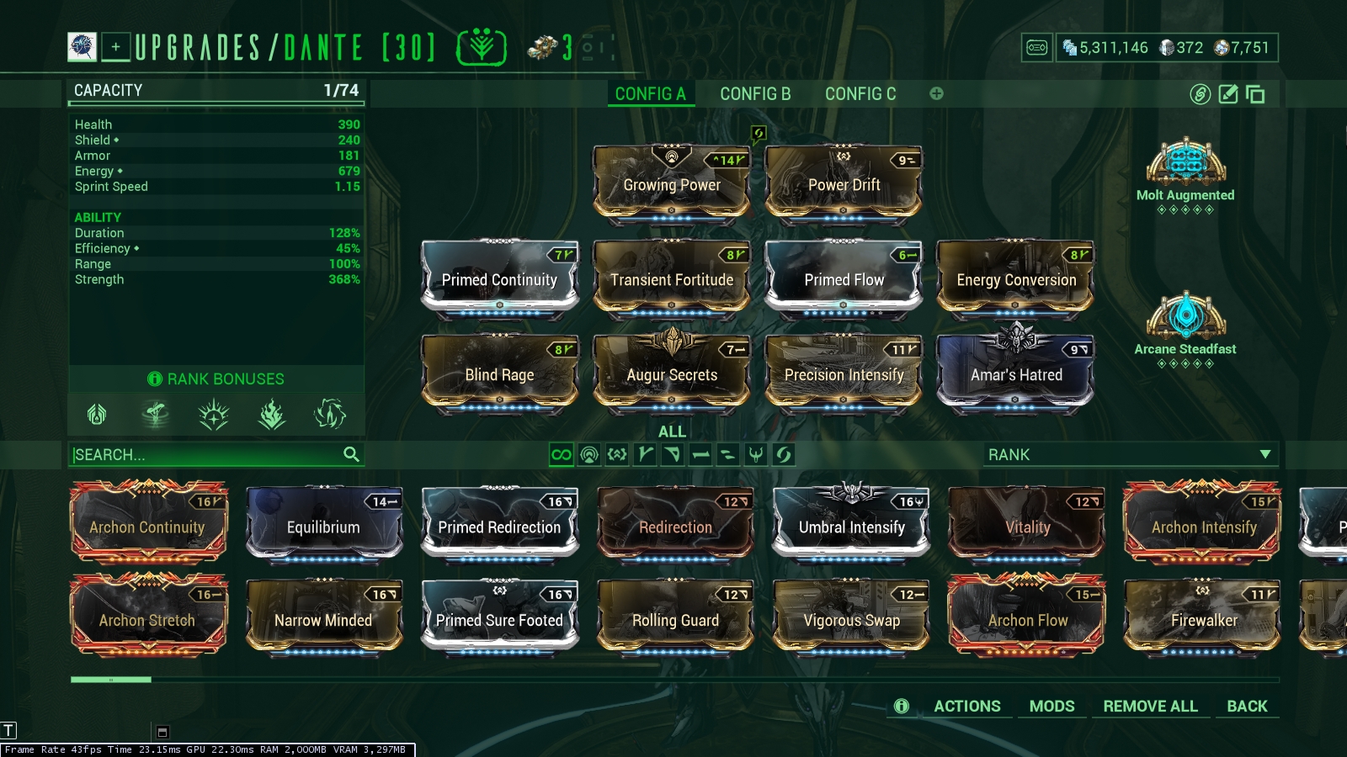Image resolution: width=1347 pixels, height=757 pixels.
Task: Add a new config with plus button
Action: tap(936, 93)
